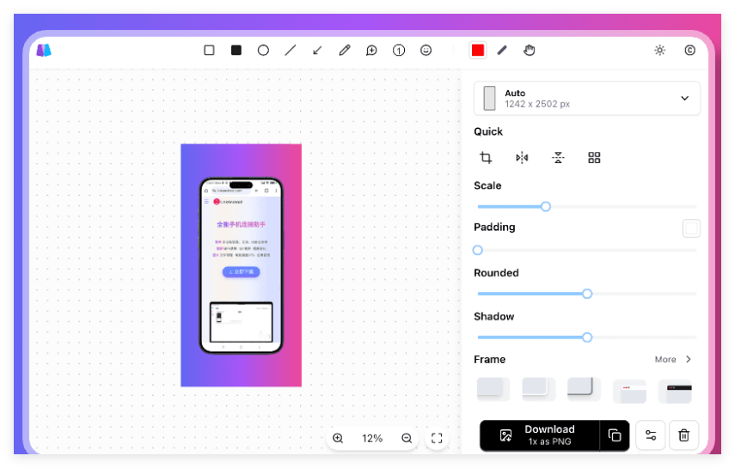This screenshot has width=735, height=468.
Task: Open the Auto size dropdown
Action: click(x=587, y=99)
